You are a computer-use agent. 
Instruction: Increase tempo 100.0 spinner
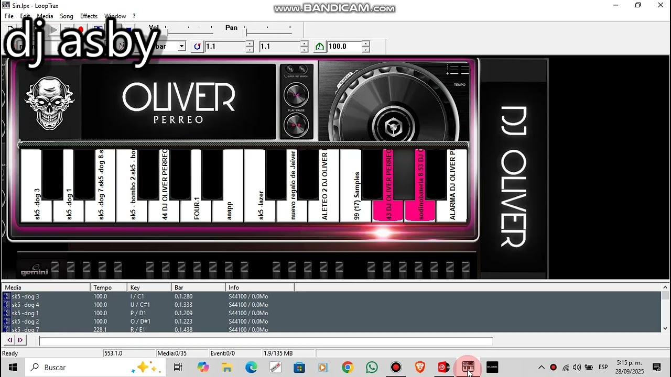coord(365,44)
